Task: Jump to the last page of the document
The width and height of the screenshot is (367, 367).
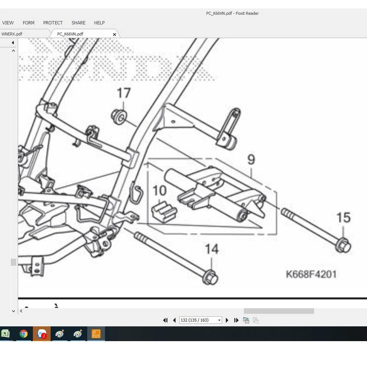Action: pyautogui.click(x=236, y=320)
